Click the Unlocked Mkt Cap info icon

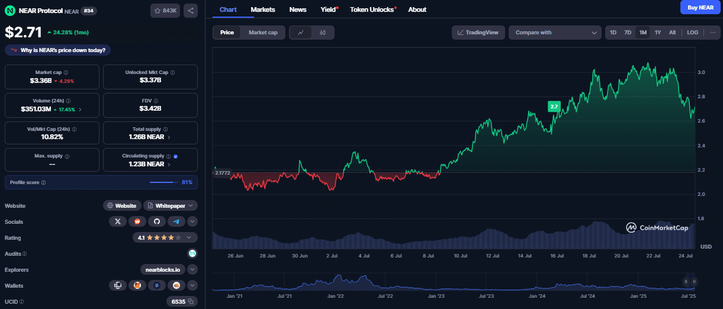click(173, 72)
